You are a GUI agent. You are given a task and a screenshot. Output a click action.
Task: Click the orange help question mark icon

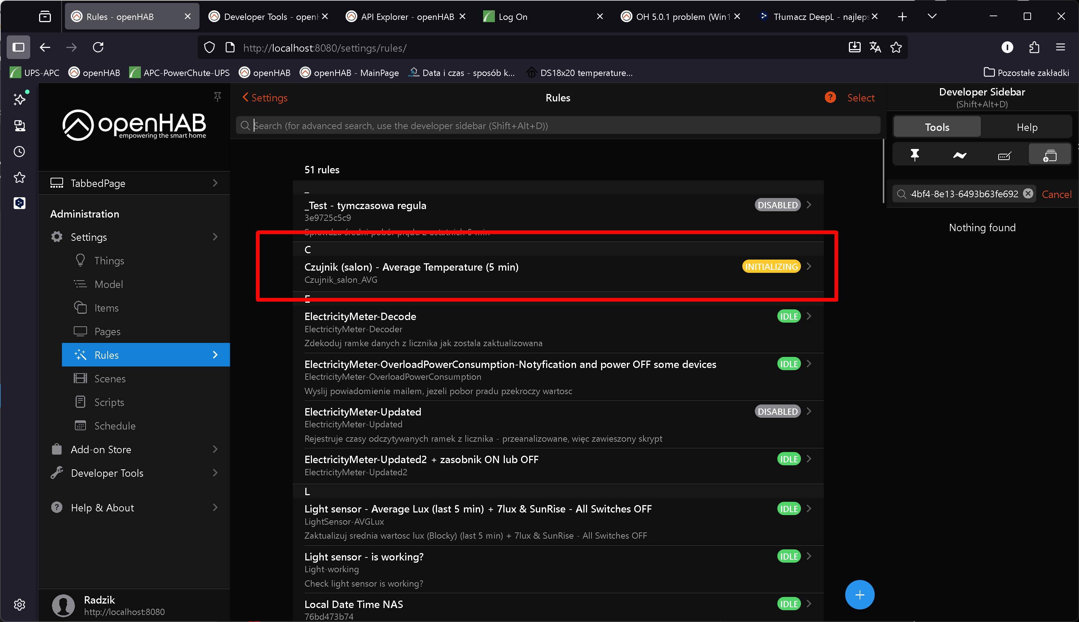tap(830, 97)
